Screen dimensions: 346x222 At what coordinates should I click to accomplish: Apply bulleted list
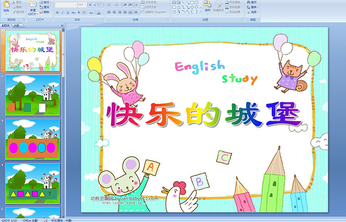tap(110, 5)
